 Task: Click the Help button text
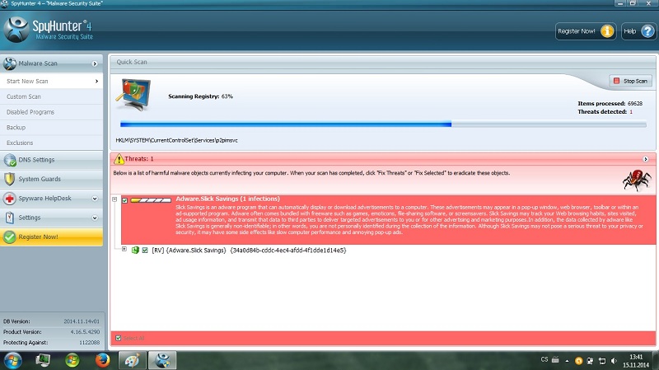click(629, 31)
